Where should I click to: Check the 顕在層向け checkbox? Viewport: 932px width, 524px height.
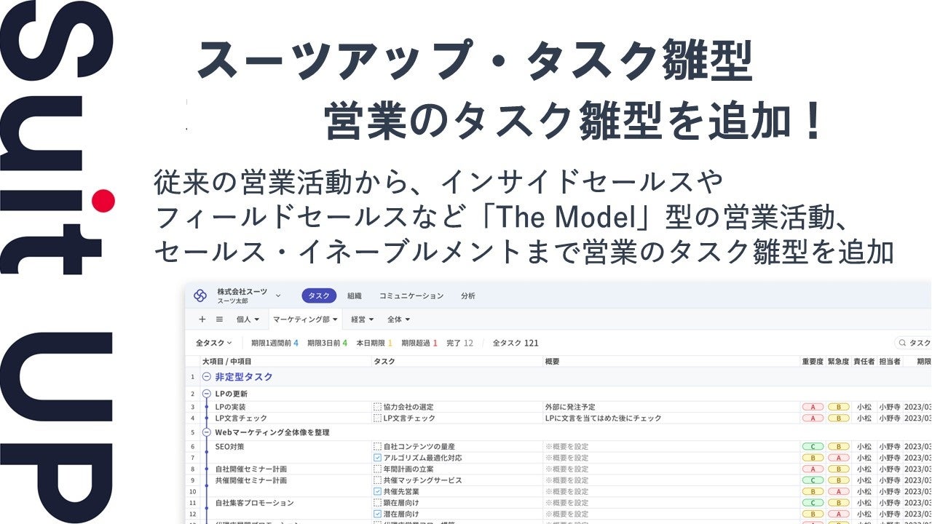coord(377,503)
